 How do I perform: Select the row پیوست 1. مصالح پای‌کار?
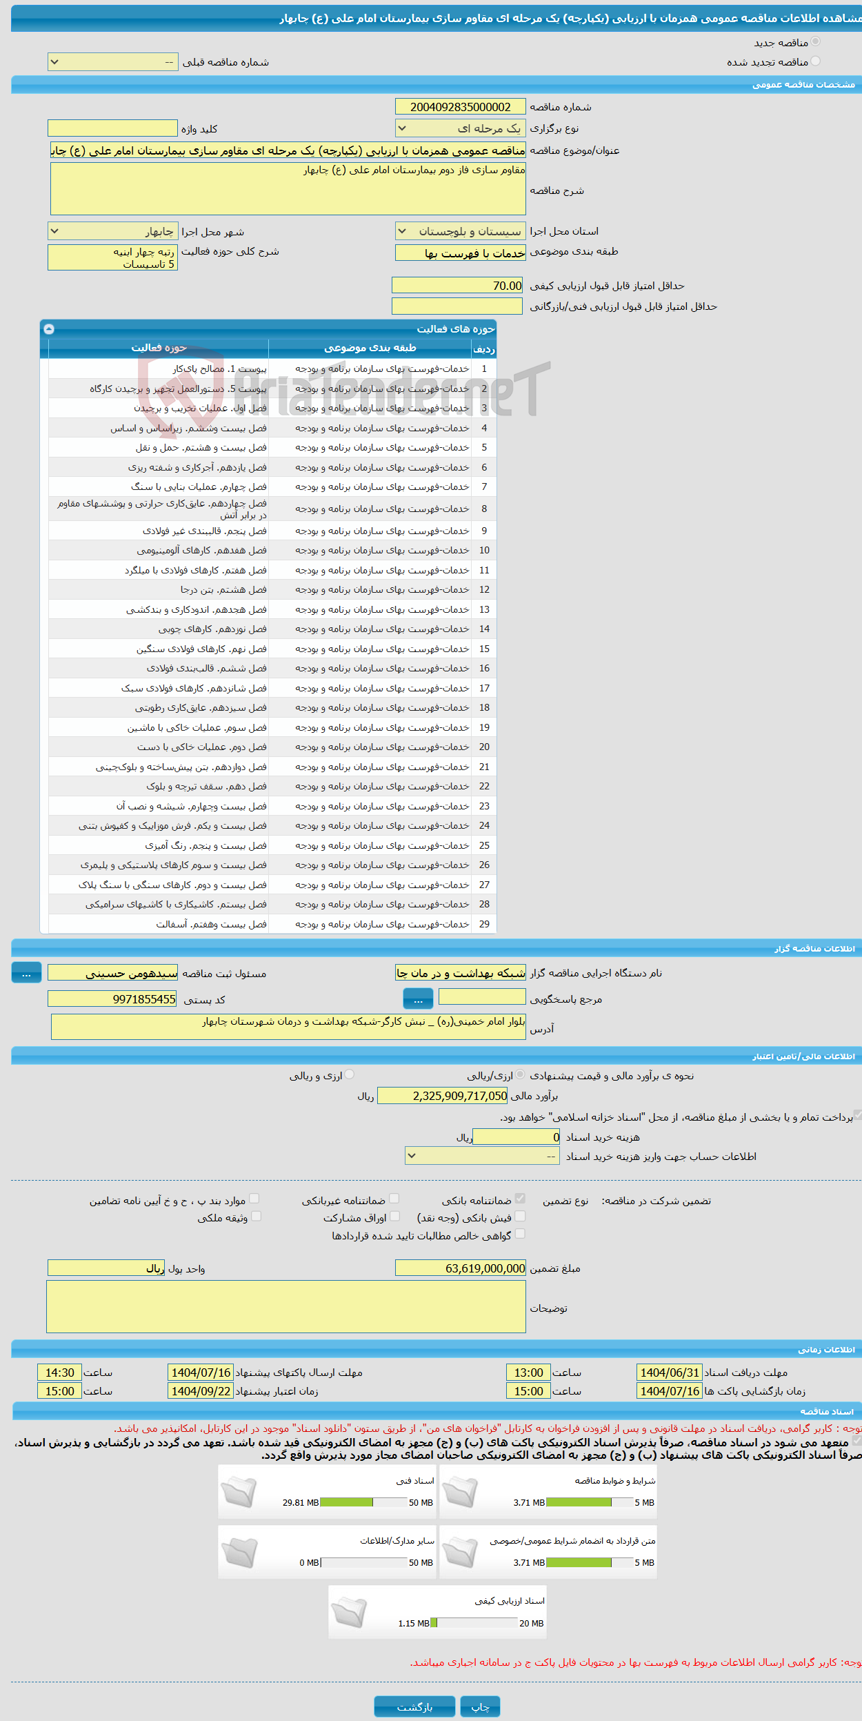(x=272, y=369)
